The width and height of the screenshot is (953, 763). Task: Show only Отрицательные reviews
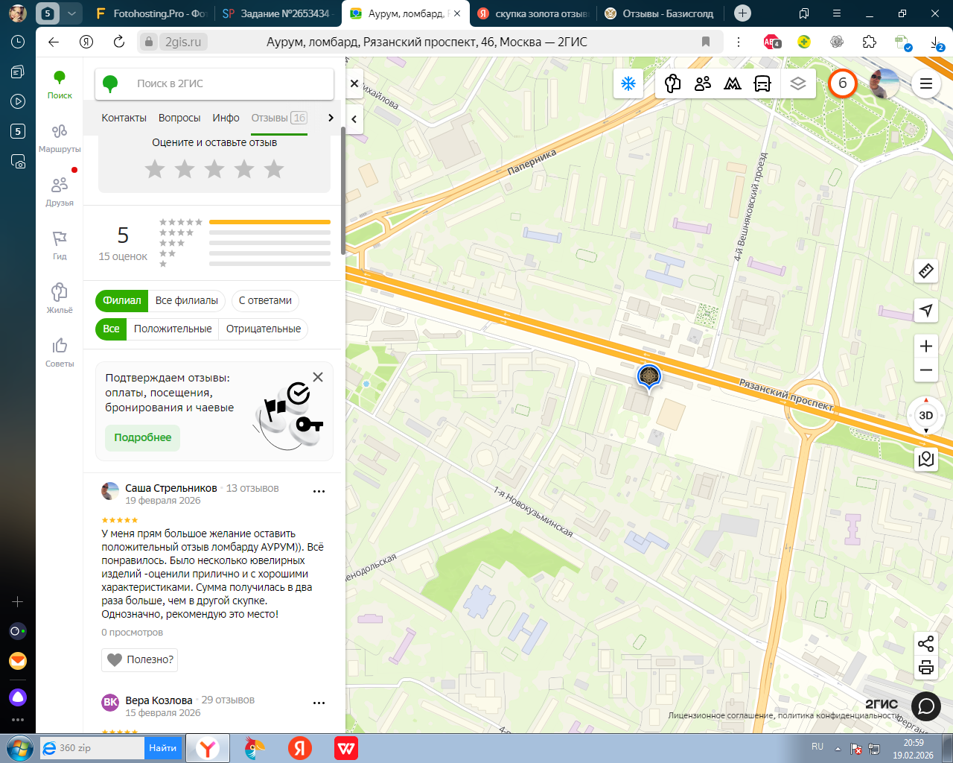264,329
